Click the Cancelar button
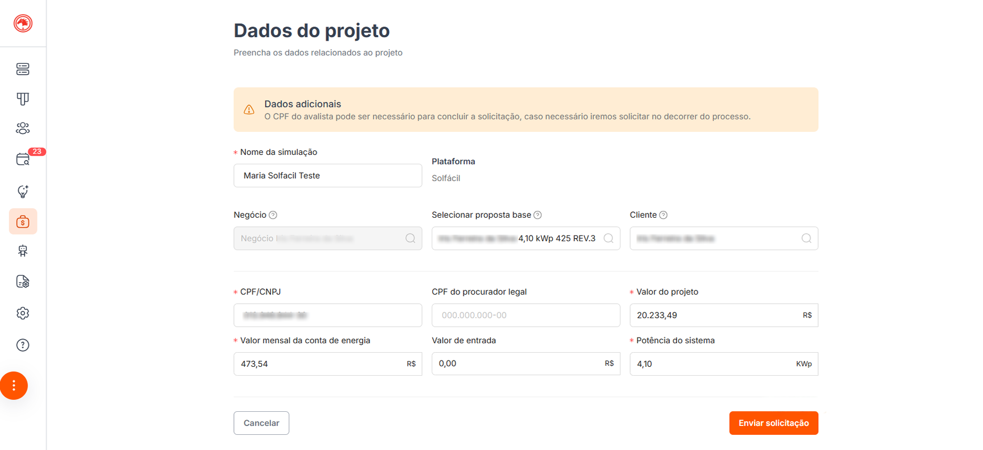Image resolution: width=983 pixels, height=450 pixels. [x=261, y=423]
